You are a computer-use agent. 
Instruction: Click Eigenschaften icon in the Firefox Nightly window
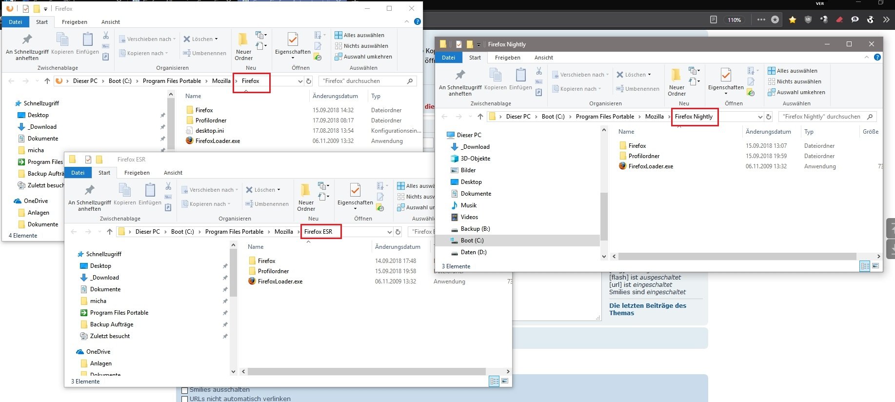pyautogui.click(x=726, y=75)
